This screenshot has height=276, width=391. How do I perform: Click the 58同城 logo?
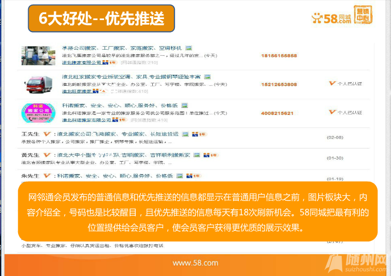click(x=331, y=18)
